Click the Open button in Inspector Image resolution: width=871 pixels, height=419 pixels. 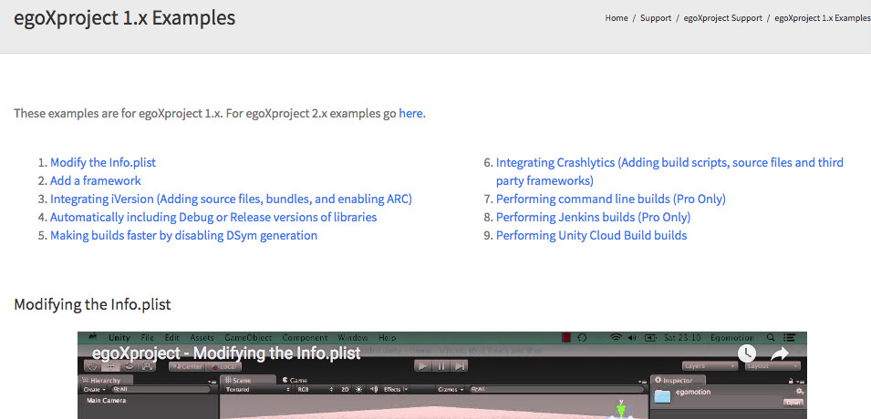(x=793, y=403)
